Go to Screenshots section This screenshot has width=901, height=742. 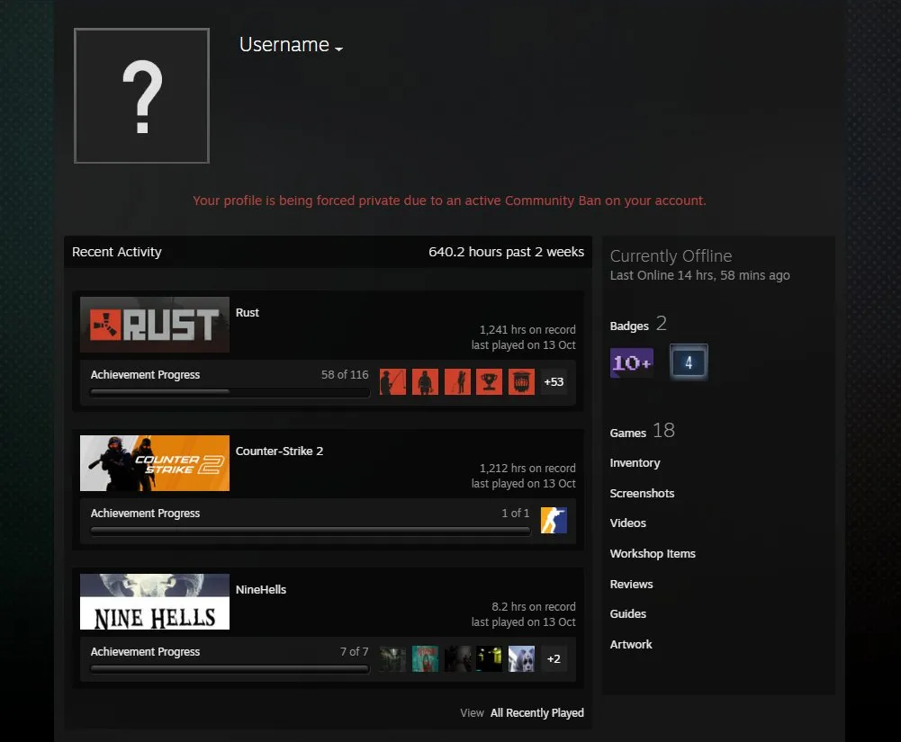(x=642, y=494)
